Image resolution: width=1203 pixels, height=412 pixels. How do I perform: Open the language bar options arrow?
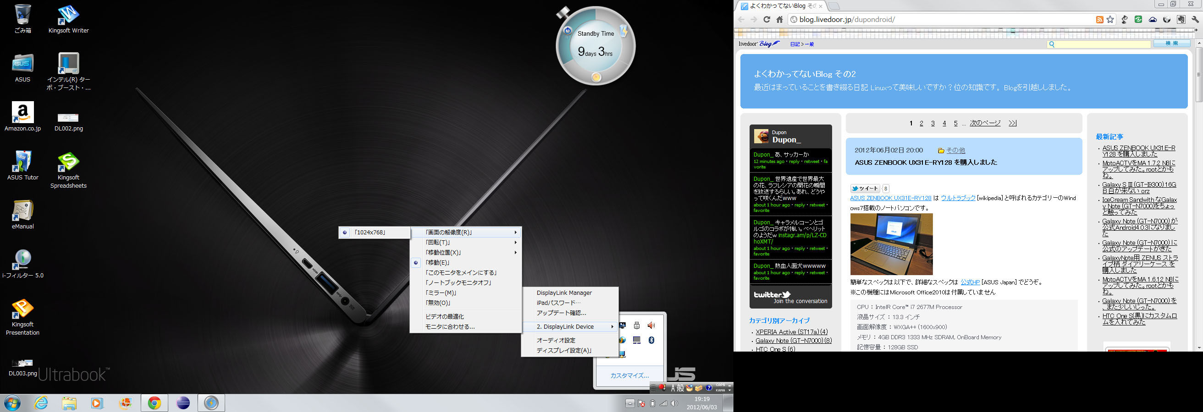pyautogui.click(x=730, y=390)
